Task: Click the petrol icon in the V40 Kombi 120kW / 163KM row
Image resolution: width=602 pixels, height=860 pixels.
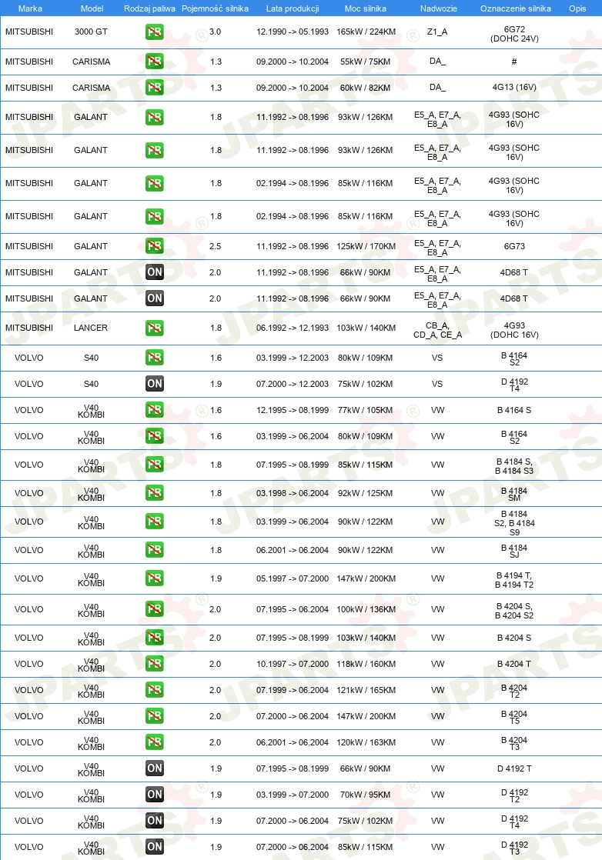Action: pyautogui.click(x=154, y=742)
